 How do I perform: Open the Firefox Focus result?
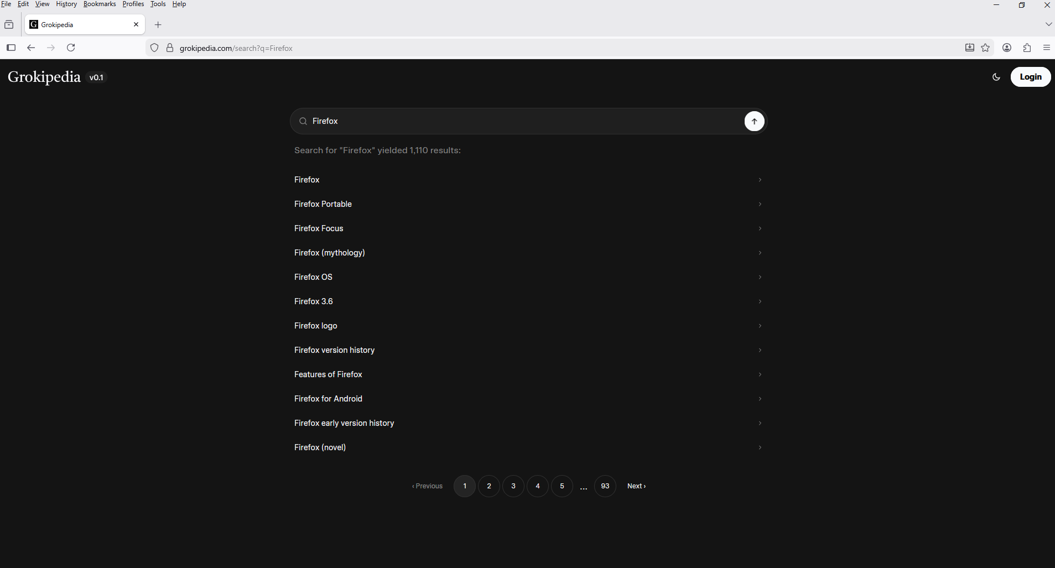[x=528, y=228]
